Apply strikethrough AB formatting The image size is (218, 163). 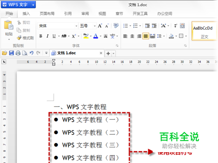(64, 36)
